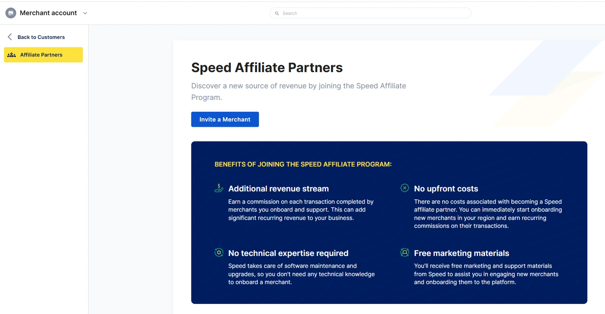
Task: Click the Affiliate Partners people icon
Action: pyautogui.click(x=12, y=55)
